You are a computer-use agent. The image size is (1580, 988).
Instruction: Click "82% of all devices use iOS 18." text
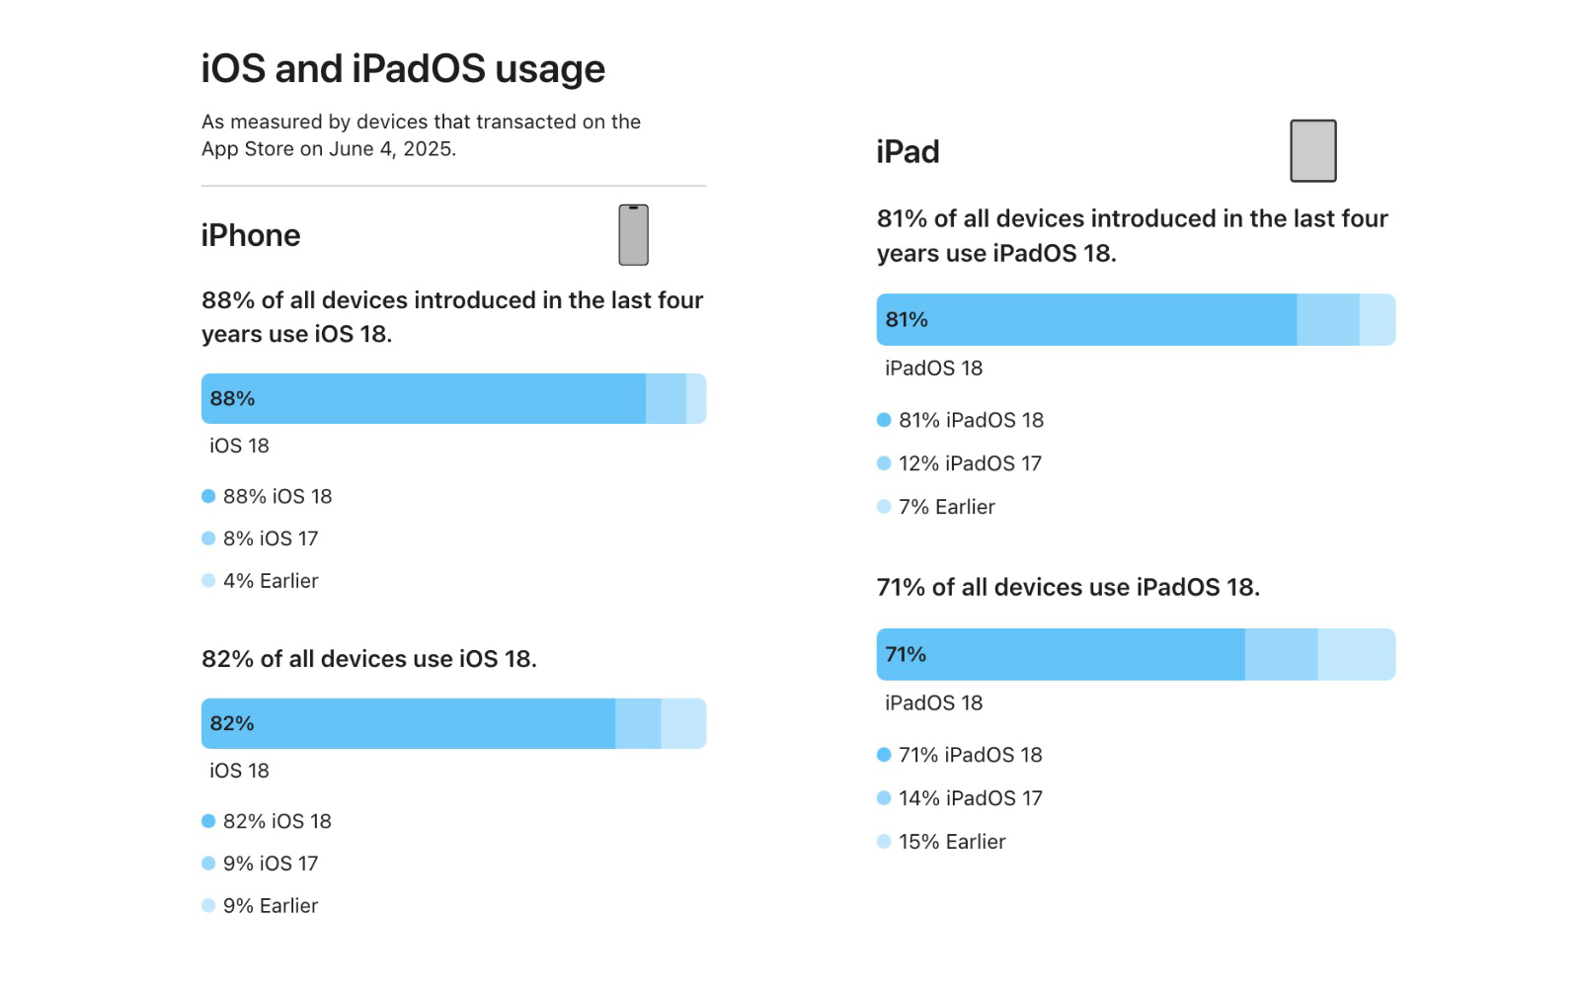click(369, 659)
